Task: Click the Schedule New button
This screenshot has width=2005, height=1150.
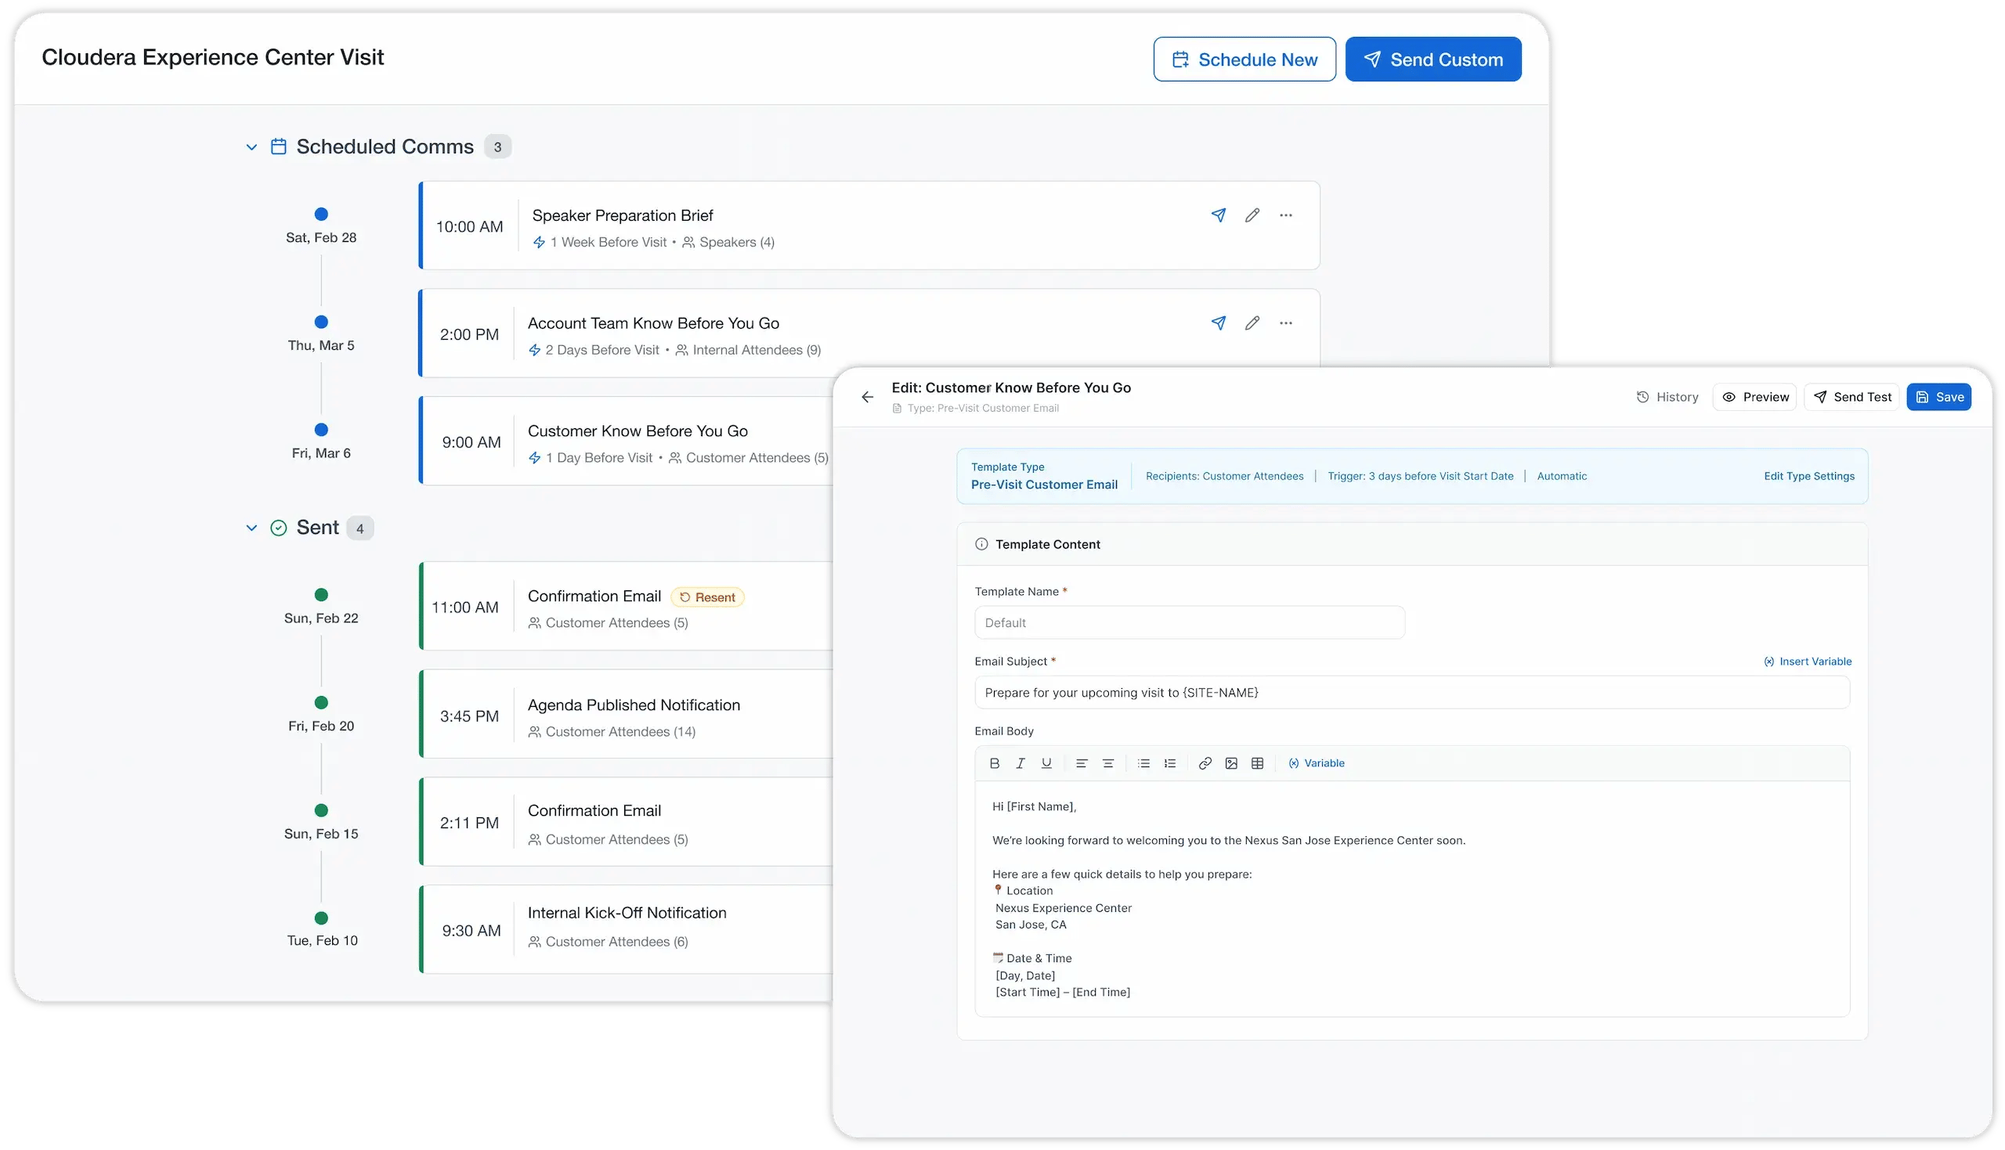Action: tap(1245, 59)
